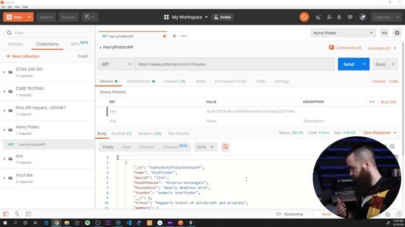Open the notifications bell icon
Screen dimensions: 405x227
click(x=339, y=17)
